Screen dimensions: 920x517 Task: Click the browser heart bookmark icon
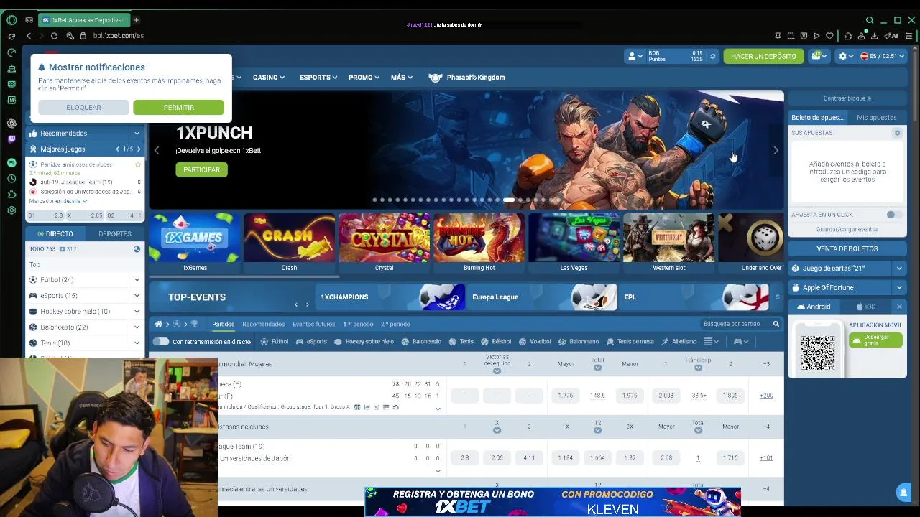pos(829,36)
